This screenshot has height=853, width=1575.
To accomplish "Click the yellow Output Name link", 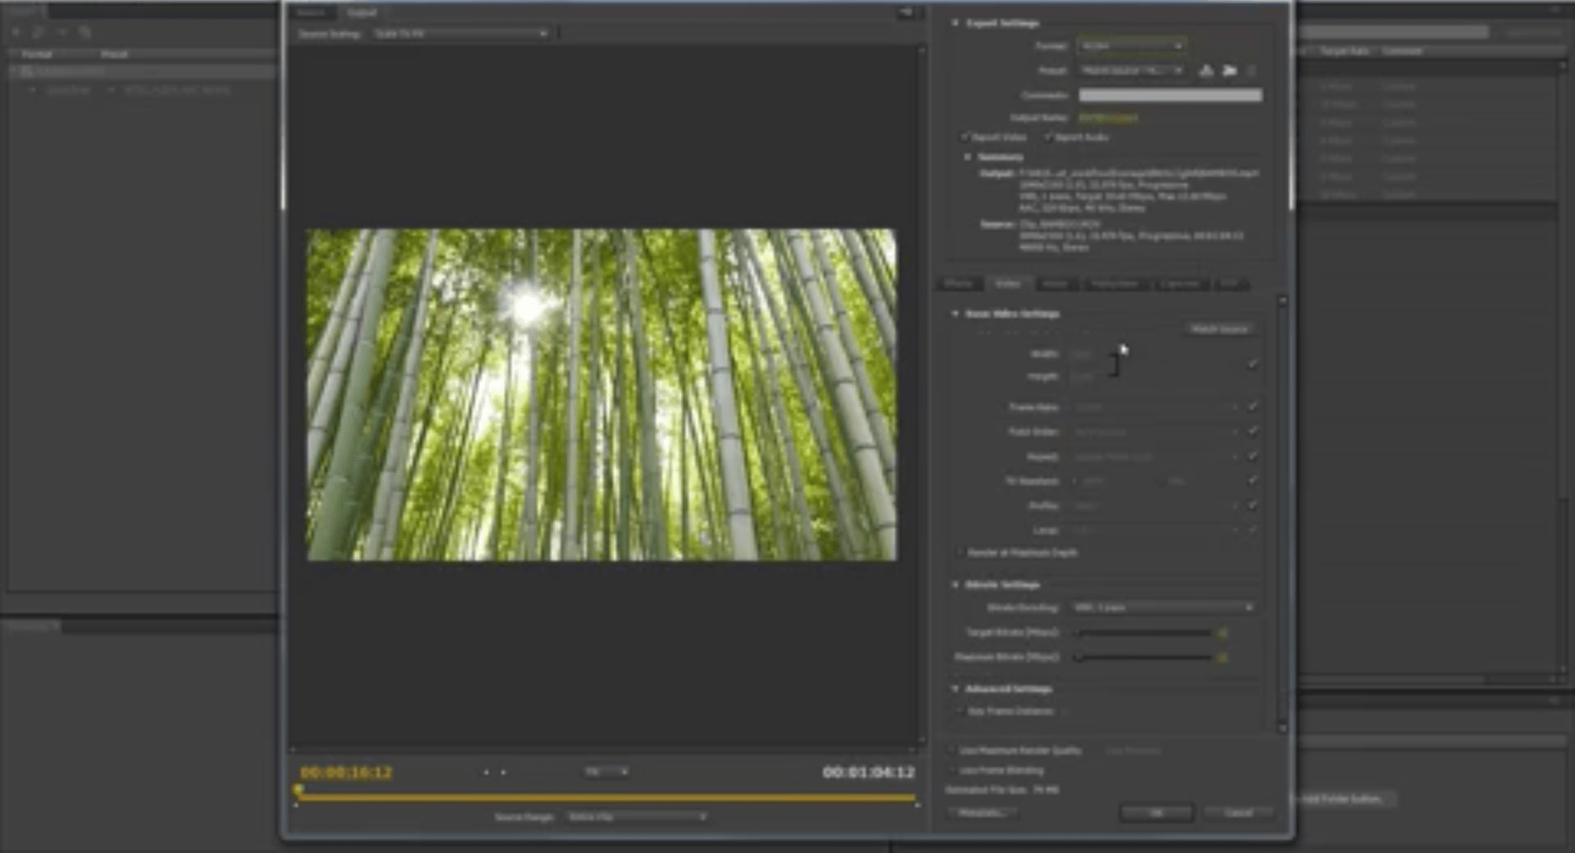I will [1108, 117].
